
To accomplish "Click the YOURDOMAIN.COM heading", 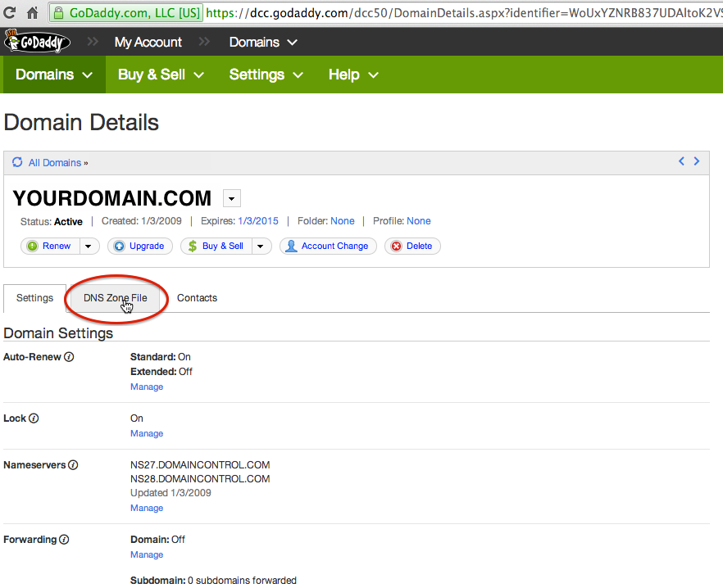I will click(x=112, y=198).
